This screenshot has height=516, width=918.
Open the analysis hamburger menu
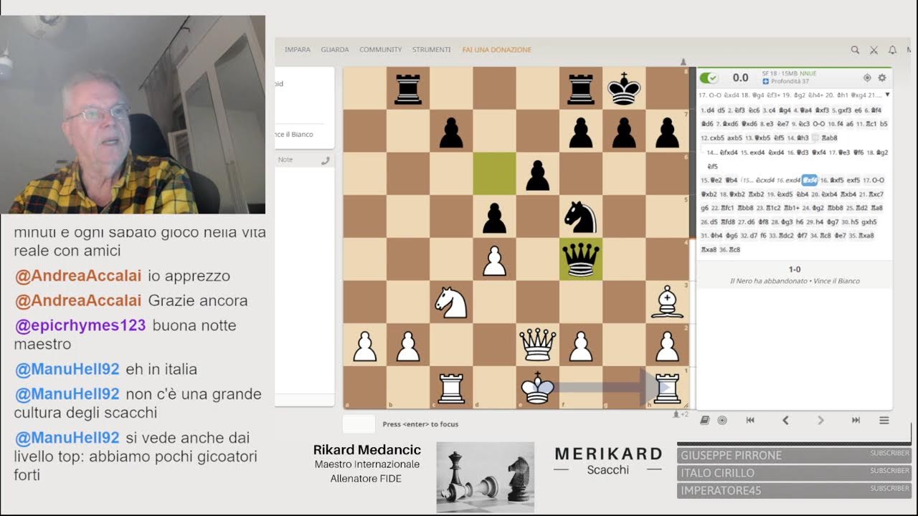point(884,421)
